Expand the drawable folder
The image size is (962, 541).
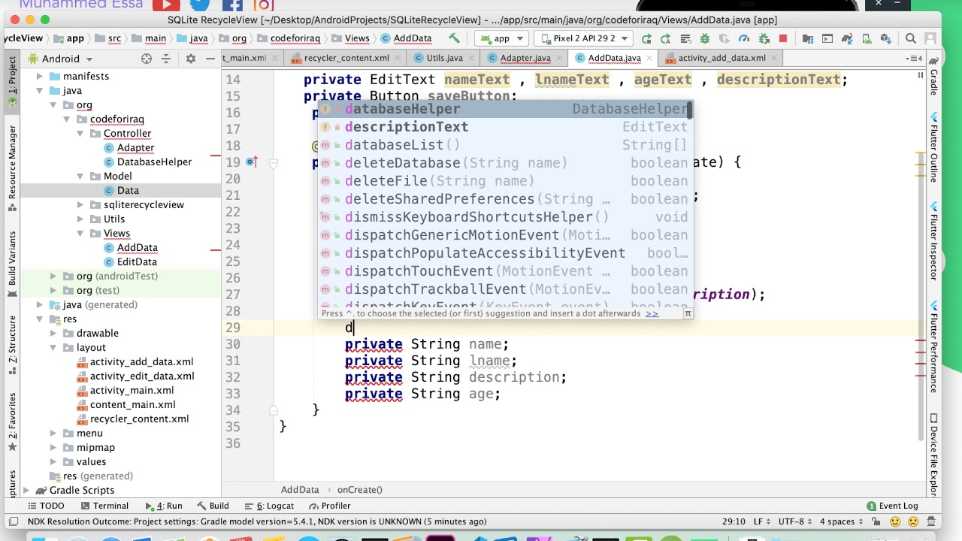point(53,333)
